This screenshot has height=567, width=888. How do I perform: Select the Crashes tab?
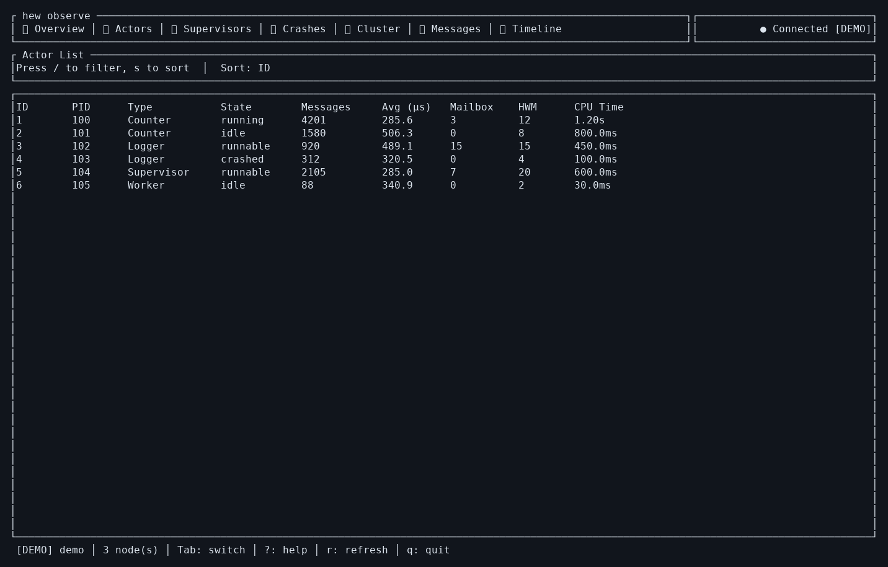coord(298,29)
